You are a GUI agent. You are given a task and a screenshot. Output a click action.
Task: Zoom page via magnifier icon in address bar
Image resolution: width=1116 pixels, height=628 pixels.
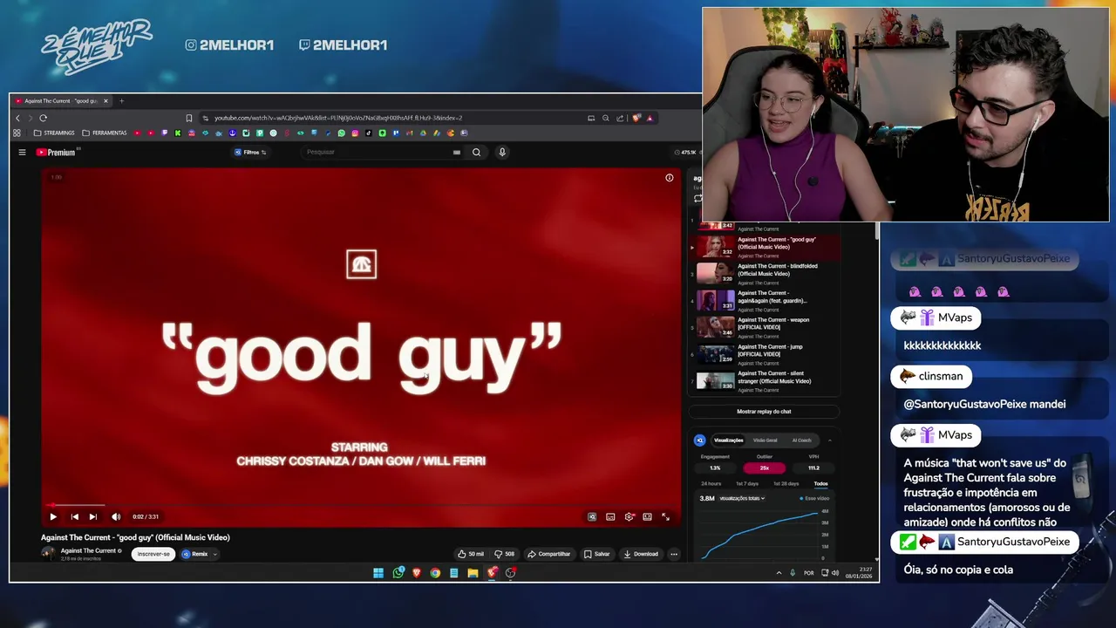[x=605, y=118]
